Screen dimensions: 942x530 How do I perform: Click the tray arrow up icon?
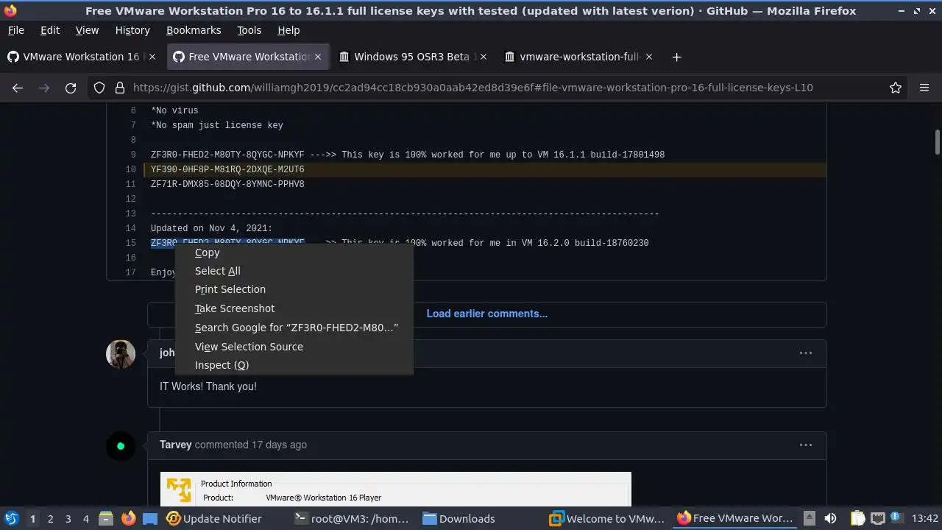click(809, 518)
